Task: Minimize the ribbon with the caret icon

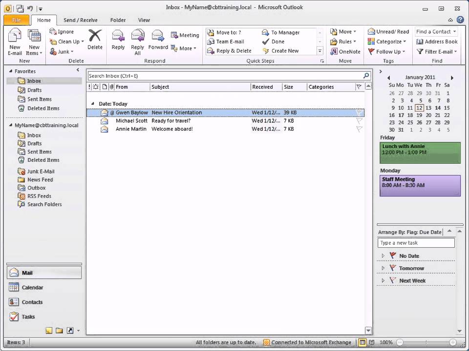Action: [450, 20]
